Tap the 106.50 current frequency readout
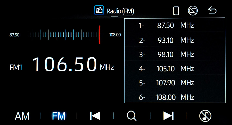232x125 pixels. point(64,65)
